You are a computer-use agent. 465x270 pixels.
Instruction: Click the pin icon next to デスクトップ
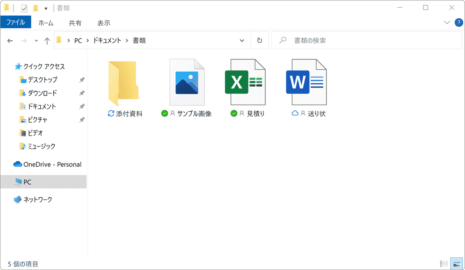coord(82,79)
